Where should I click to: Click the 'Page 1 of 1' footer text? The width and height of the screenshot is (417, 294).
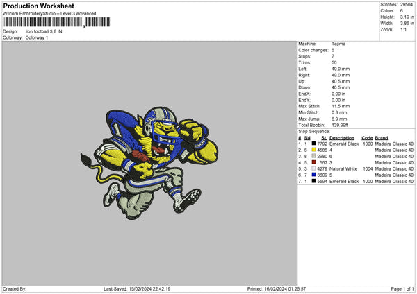pyautogui.click(x=402, y=288)
